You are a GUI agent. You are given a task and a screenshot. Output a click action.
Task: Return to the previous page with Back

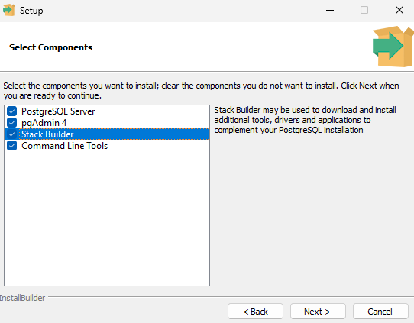coord(255,312)
